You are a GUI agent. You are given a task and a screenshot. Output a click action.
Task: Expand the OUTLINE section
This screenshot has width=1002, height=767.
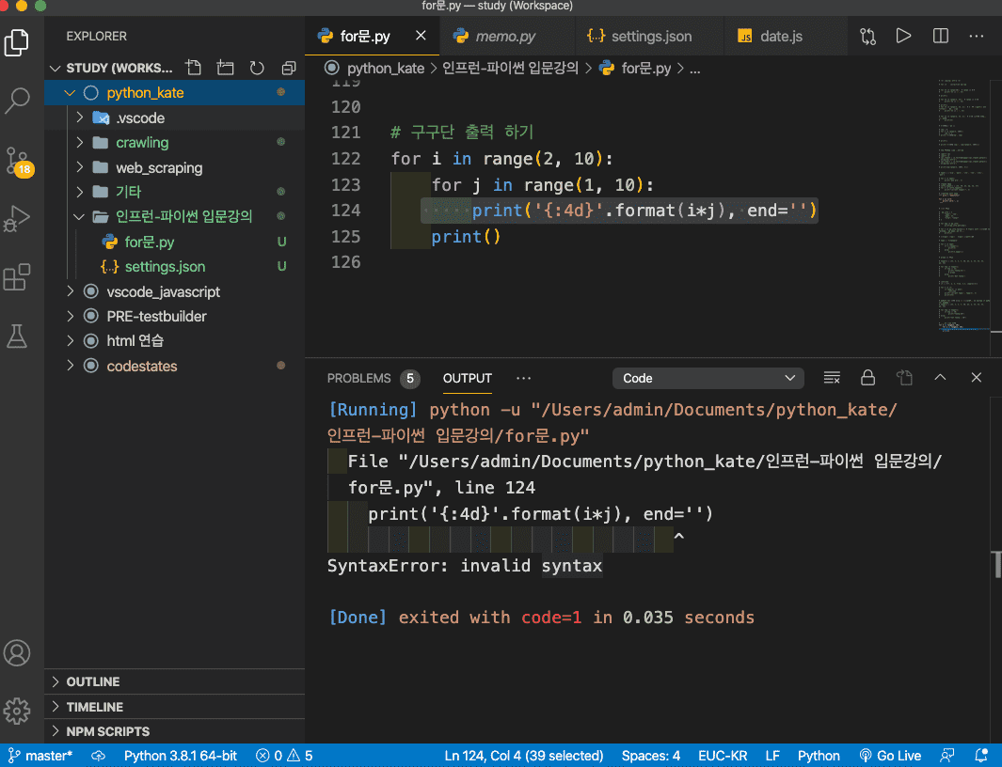pyautogui.click(x=93, y=681)
